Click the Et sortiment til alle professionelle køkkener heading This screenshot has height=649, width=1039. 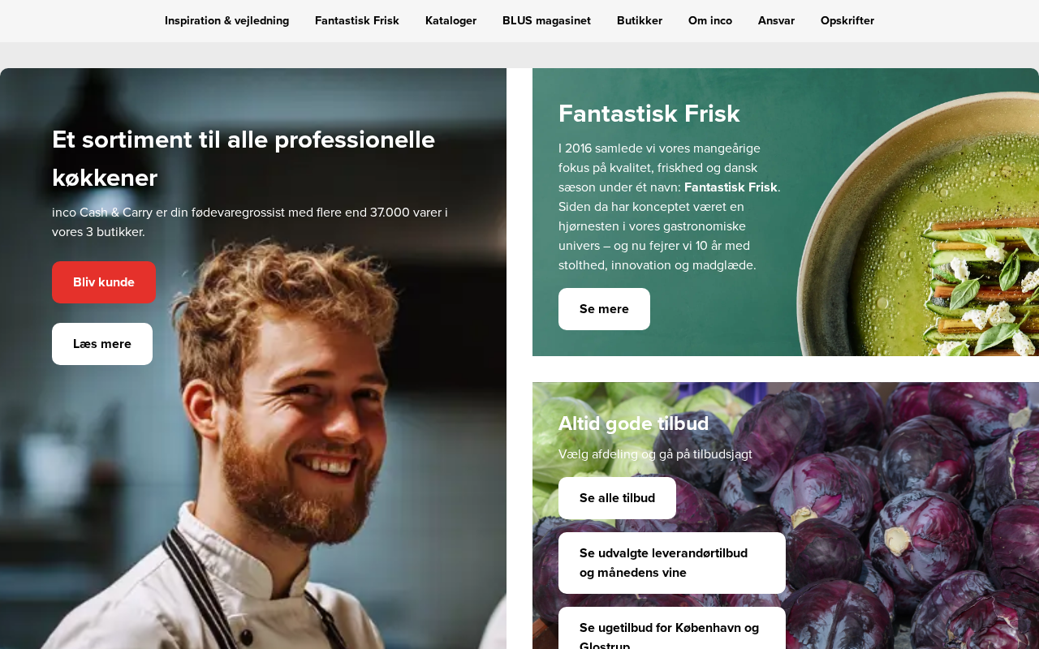(244, 158)
